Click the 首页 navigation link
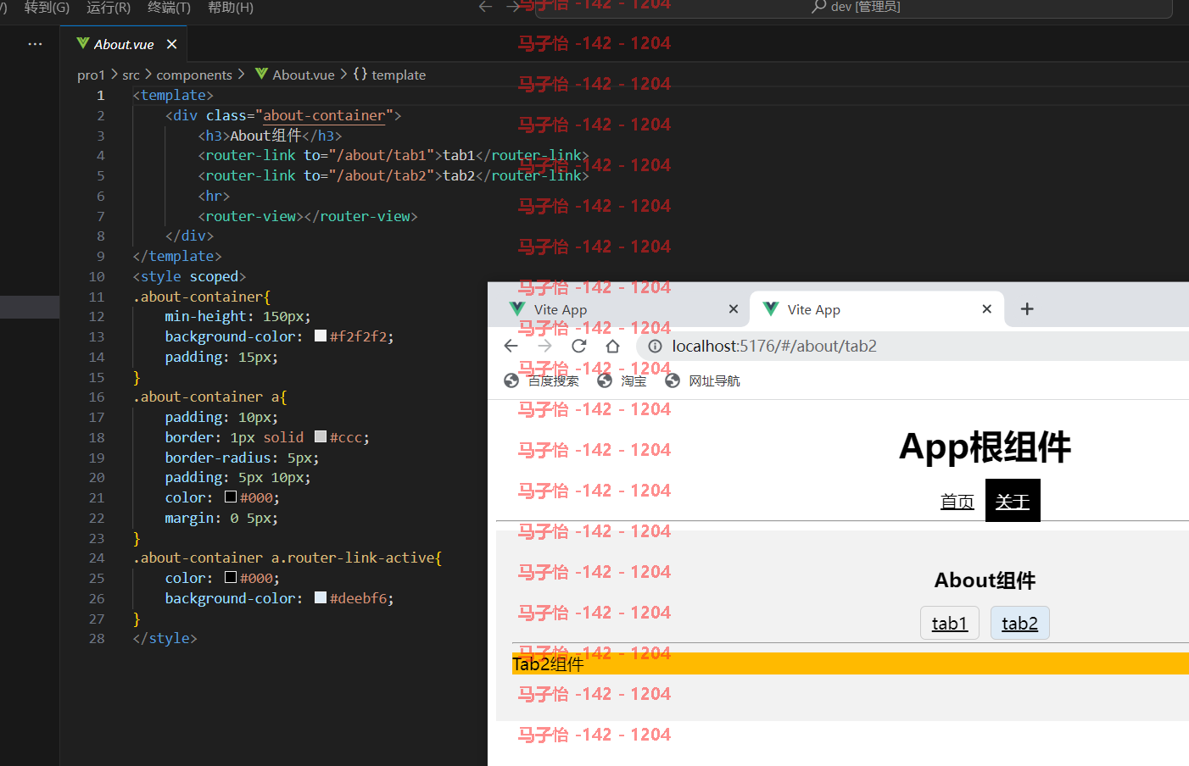Screen dimensions: 1189x766 point(957,502)
